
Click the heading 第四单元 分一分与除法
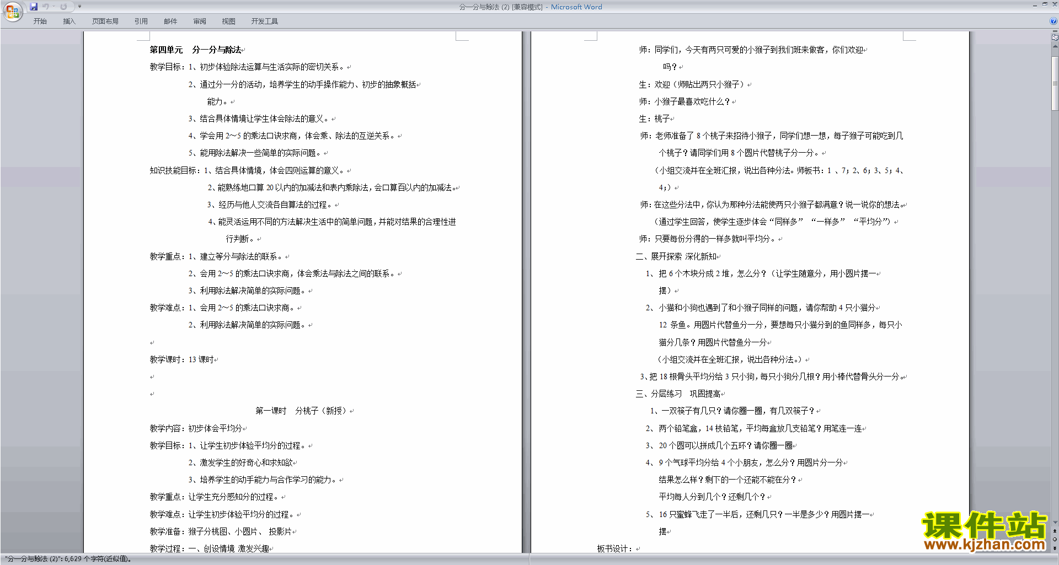pyautogui.click(x=196, y=50)
